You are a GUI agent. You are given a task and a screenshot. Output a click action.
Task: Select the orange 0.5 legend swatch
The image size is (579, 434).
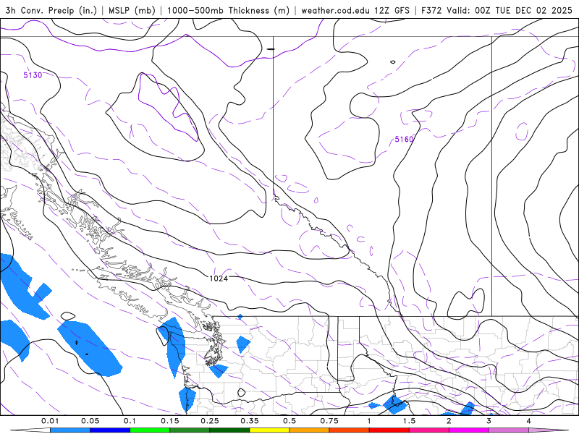[x=310, y=430]
